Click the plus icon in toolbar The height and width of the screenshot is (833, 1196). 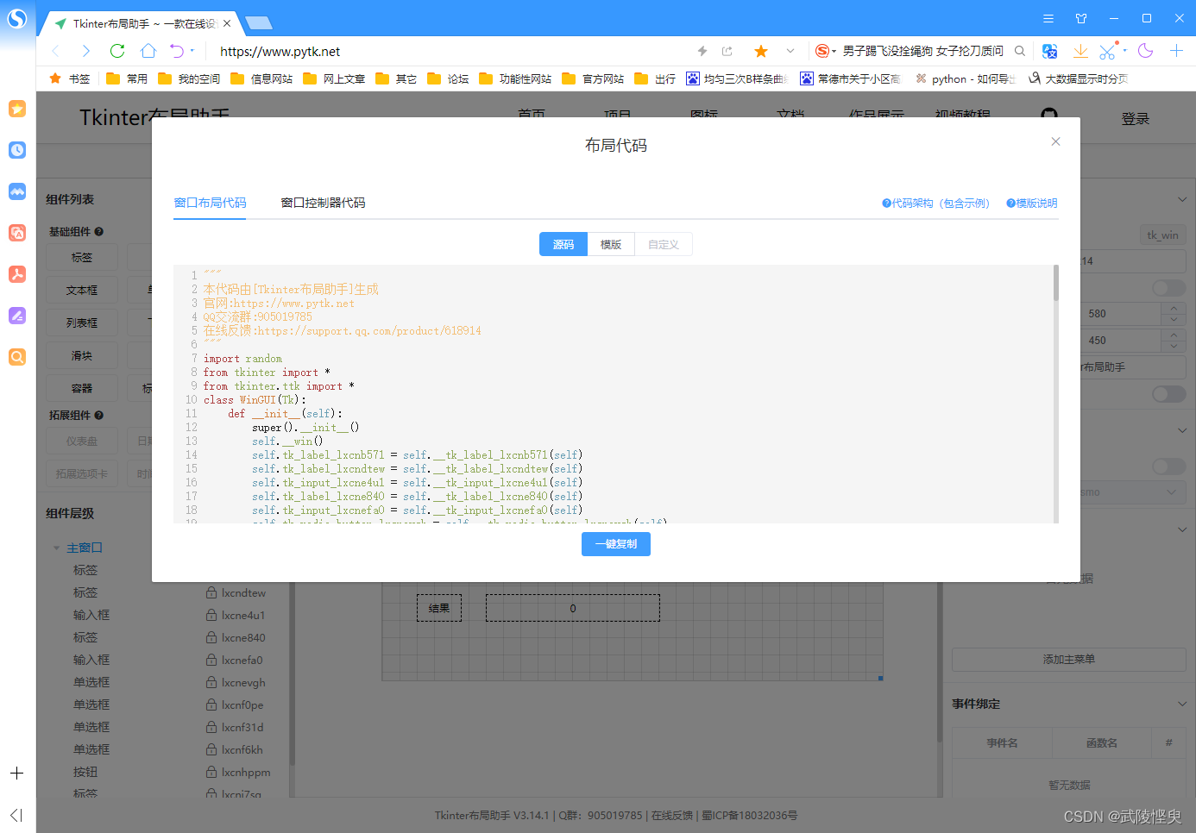(x=1176, y=51)
